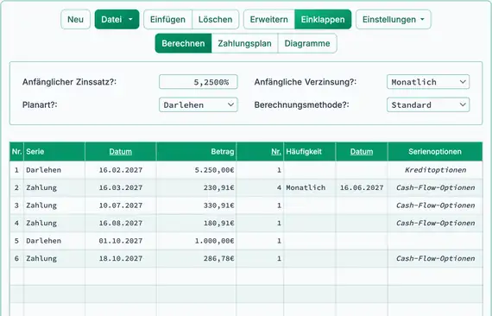Click the date cell 10.07.2027
492x316 pixels.
click(121, 205)
